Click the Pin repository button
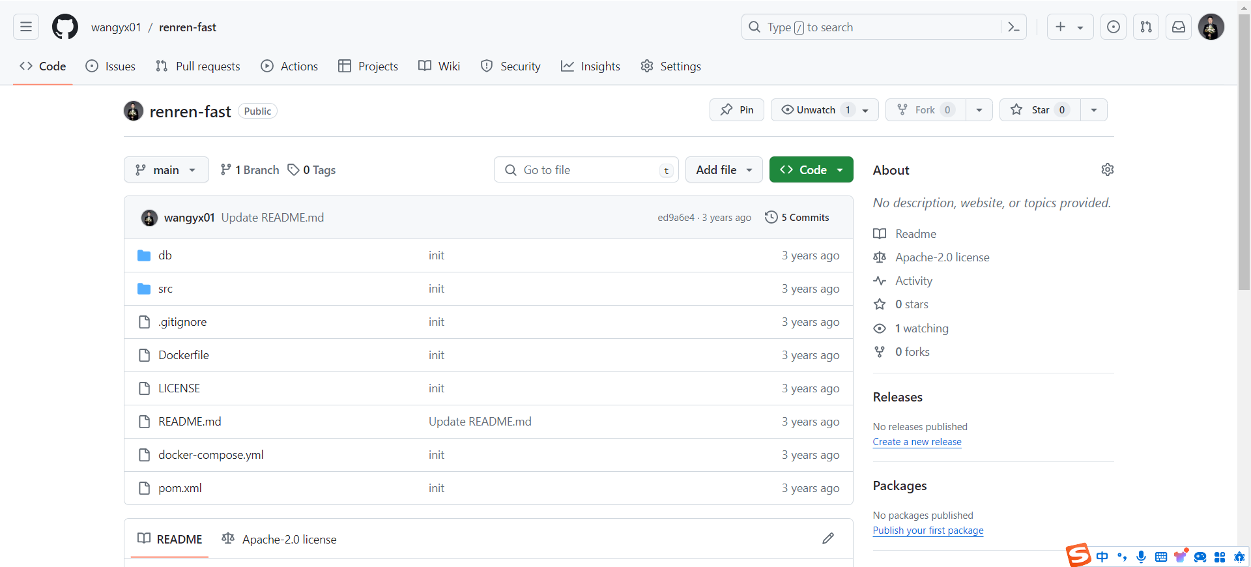 (737, 109)
